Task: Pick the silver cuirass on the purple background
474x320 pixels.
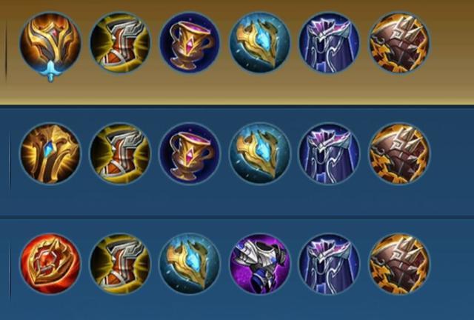Action: [260, 264]
